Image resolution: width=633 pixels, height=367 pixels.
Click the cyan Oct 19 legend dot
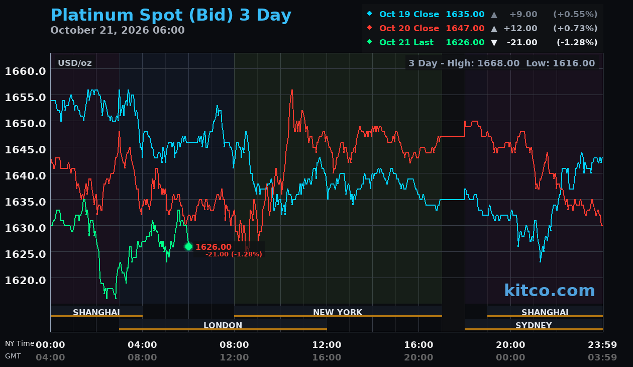pyautogui.click(x=370, y=14)
